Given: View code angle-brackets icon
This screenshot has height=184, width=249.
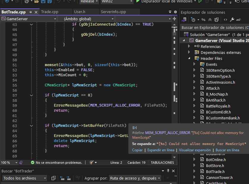Looking at the screenshot, I should (x=225, y=20).
